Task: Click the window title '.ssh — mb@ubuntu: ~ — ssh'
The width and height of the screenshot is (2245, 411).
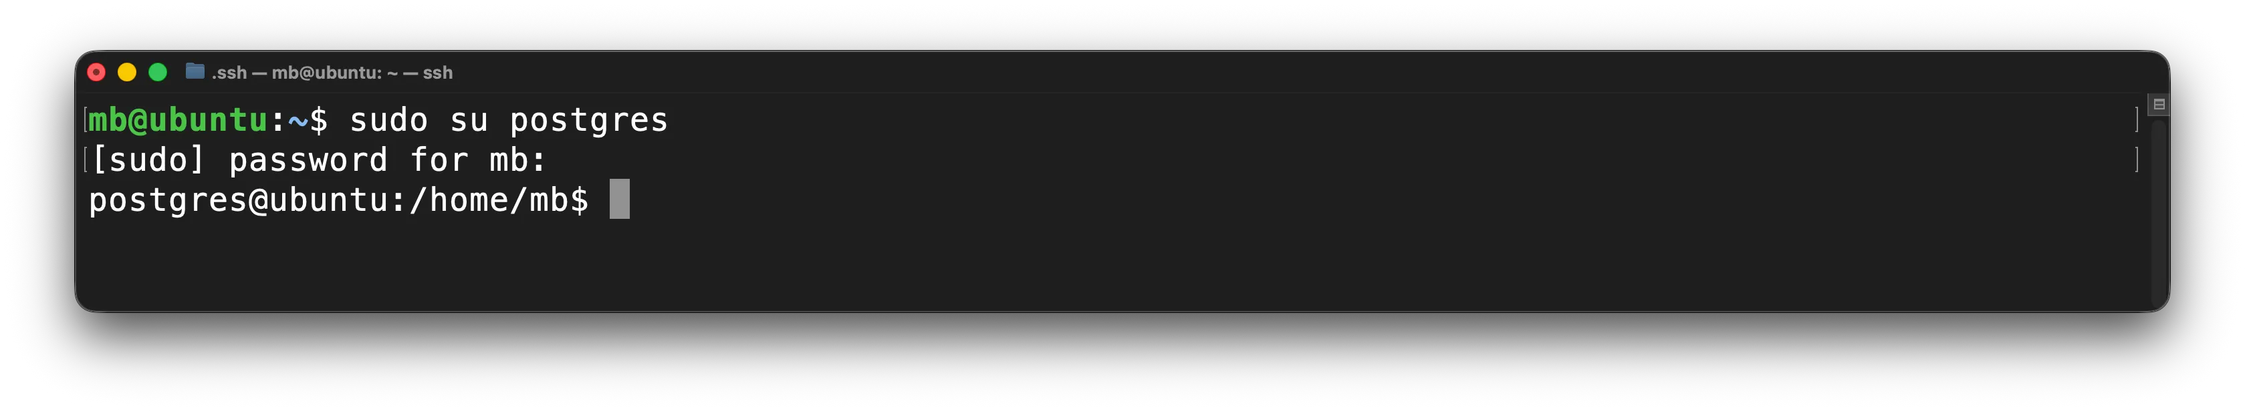Action: [x=332, y=72]
